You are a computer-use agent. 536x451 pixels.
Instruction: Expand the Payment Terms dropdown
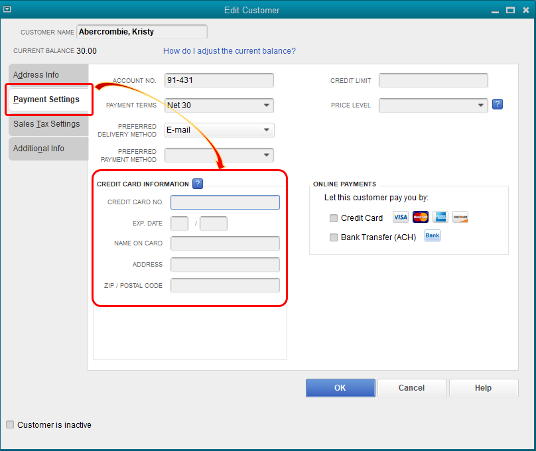[267, 105]
